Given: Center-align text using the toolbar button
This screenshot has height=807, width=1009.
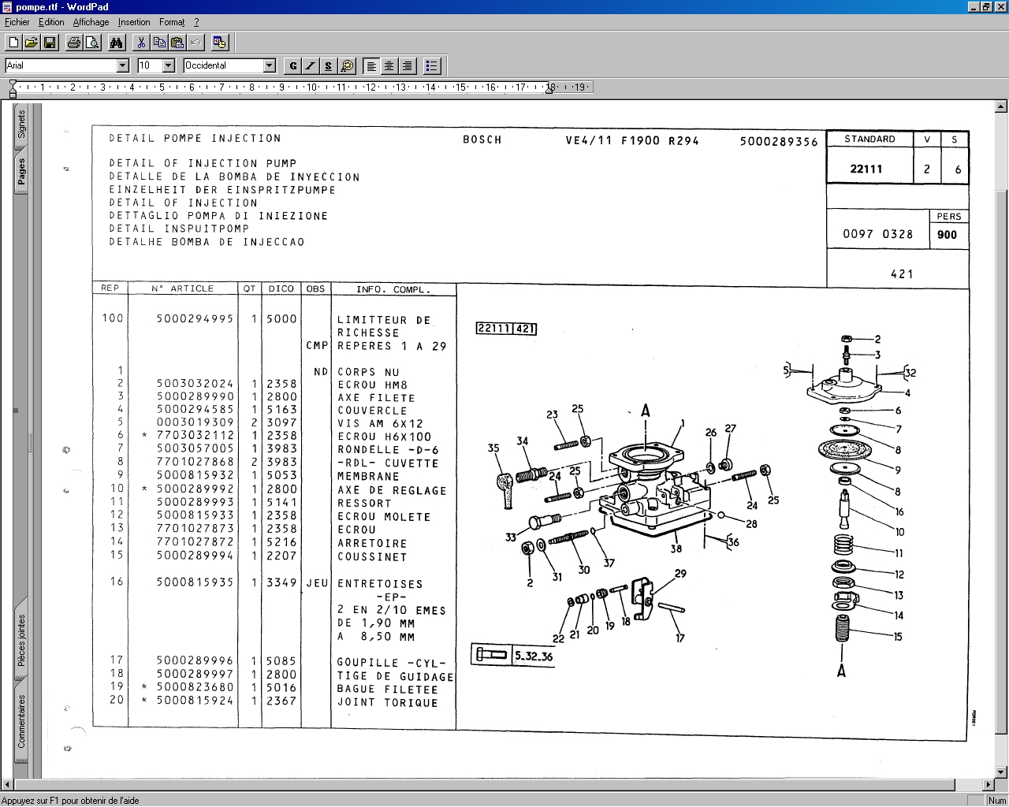Looking at the screenshot, I should click(x=389, y=66).
